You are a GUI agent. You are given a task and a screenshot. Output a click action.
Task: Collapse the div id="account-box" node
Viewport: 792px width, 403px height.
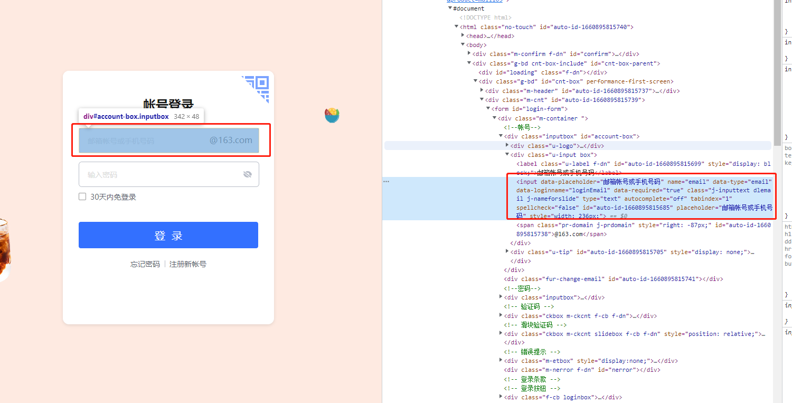[x=501, y=136]
